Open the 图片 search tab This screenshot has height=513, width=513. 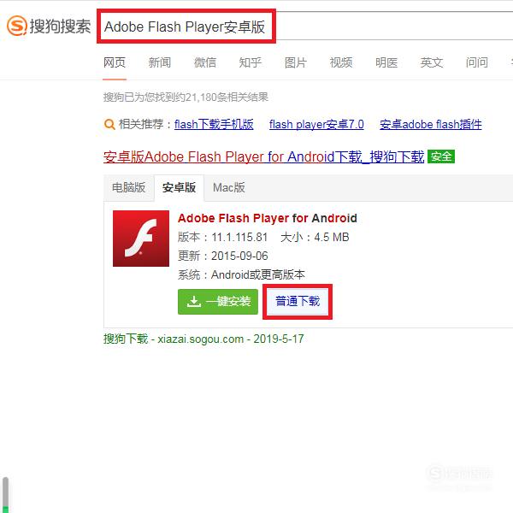296,62
